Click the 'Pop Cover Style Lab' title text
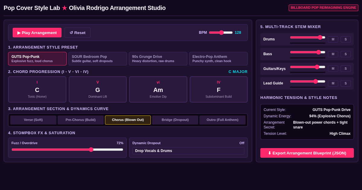 (x=32, y=8)
